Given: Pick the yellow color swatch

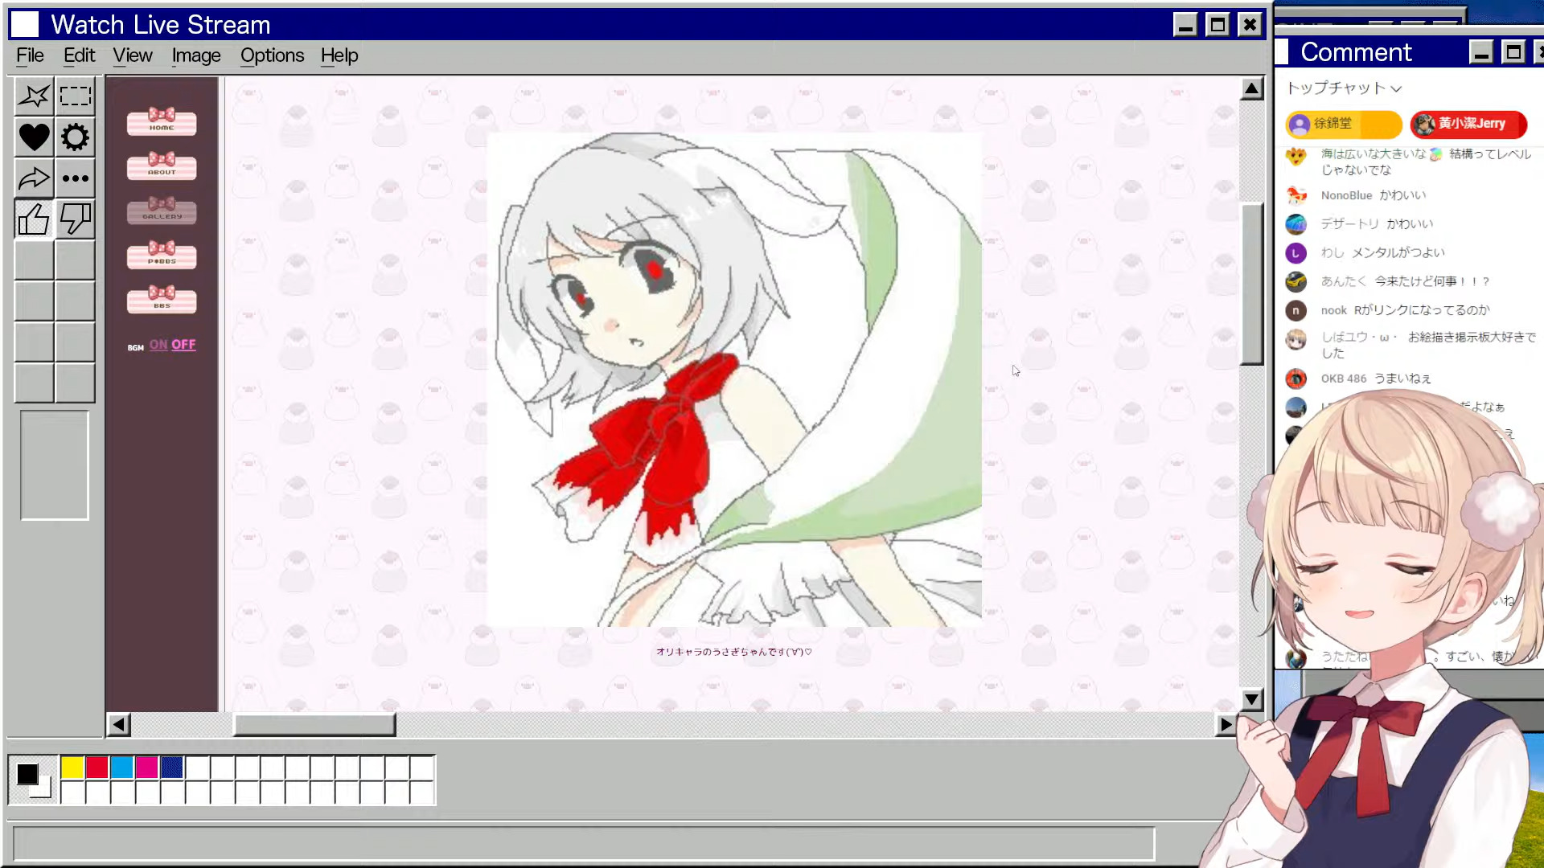Looking at the screenshot, I should [x=72, y=768].
